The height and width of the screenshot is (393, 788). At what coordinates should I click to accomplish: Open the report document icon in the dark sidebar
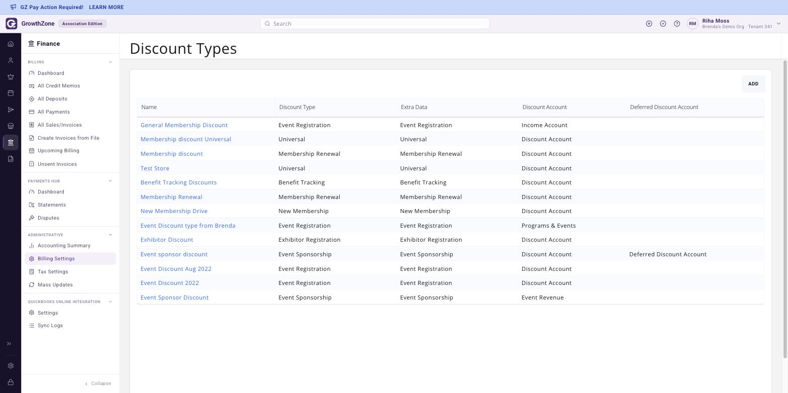(11, 159)
